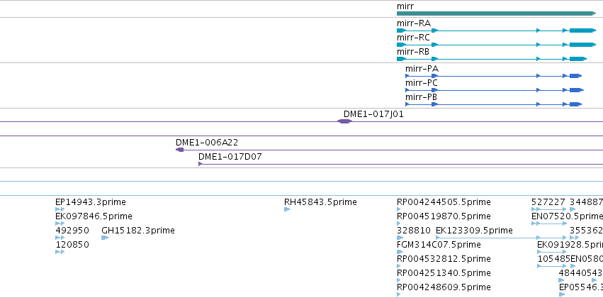The width and height of the screenshot is (603, 298).
Task: Select the DME1-006A22 feature arrow
Action: click(x=179, y=150)
